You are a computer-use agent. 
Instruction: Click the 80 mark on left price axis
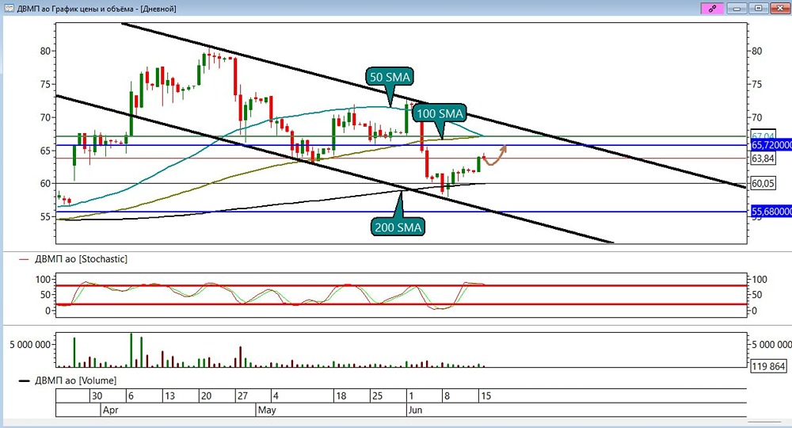point(45,51)
